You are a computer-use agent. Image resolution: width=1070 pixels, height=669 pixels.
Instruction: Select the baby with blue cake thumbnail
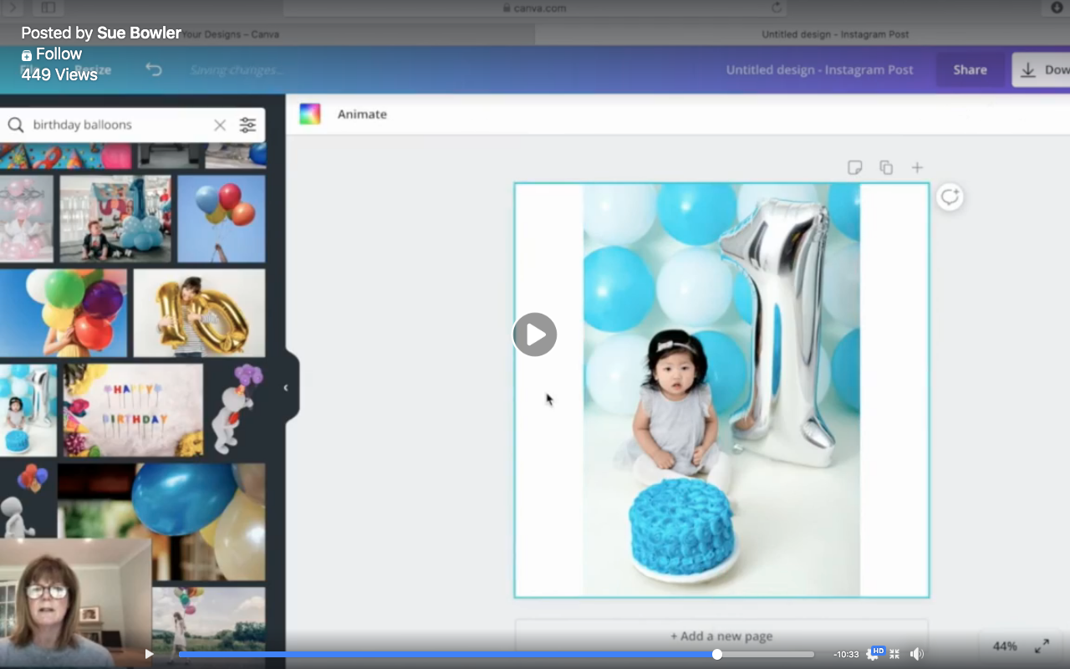tap(28, 410)
